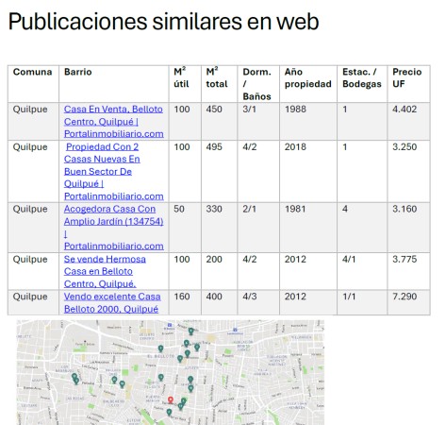
Task: Open Vendo excelente Casa Belloto 2000 link
Action: pyautogui.click(x=112, y=302)
